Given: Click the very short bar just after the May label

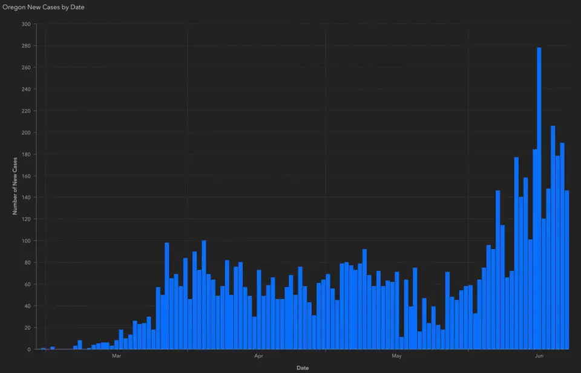Looking at the screenshot, I should [401, 343].
